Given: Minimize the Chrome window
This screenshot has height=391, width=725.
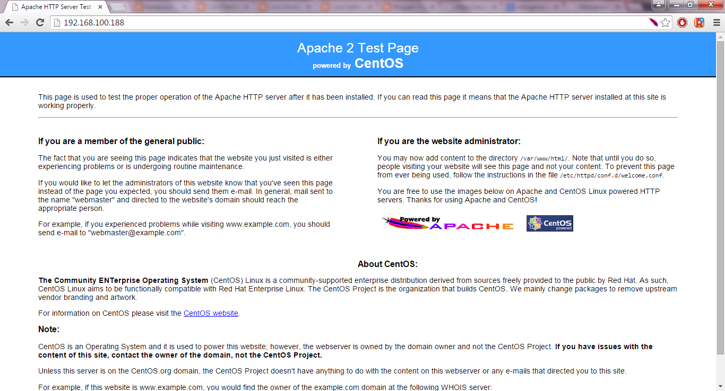Looking at the screenshot, I should click(x=676, y=5).
